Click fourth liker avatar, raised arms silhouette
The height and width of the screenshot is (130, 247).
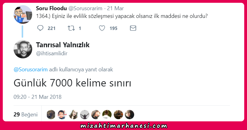pos(85,115)
